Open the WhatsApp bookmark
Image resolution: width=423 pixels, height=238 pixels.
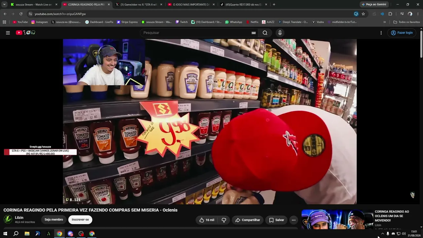pyautogui.click(x=234, y=22)
